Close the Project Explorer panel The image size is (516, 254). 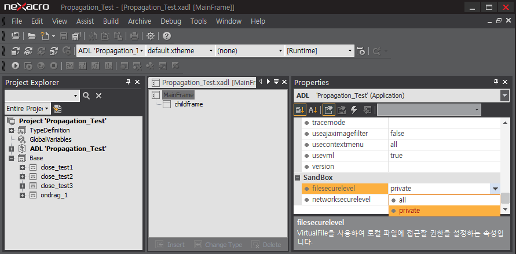point(137,82)
